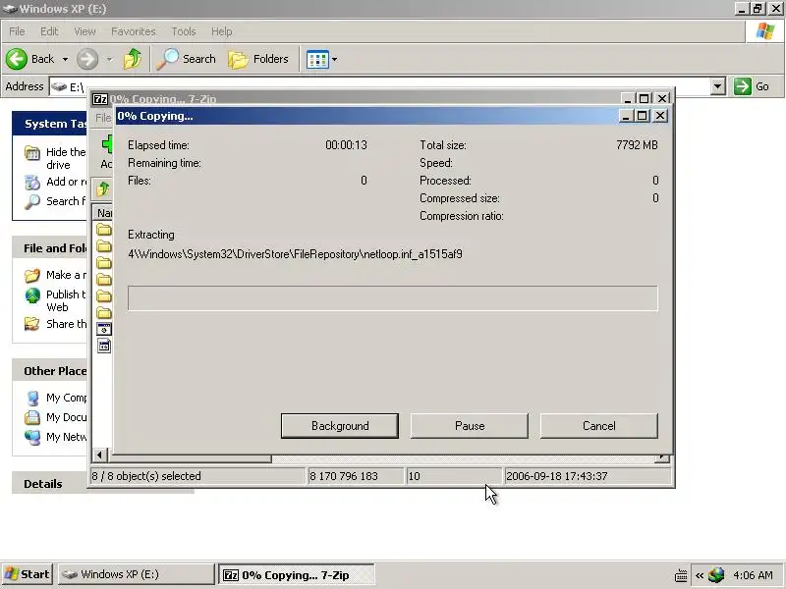Collapse the Other Places header
This screenshot has width=786, height=589.
pyautogui.click(x=49, y=371)
